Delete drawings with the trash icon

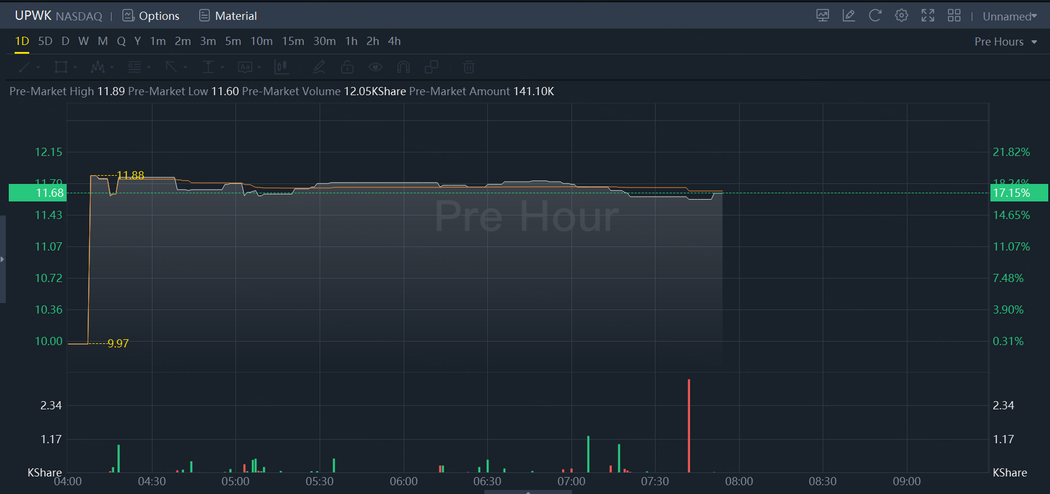point(469,67)
